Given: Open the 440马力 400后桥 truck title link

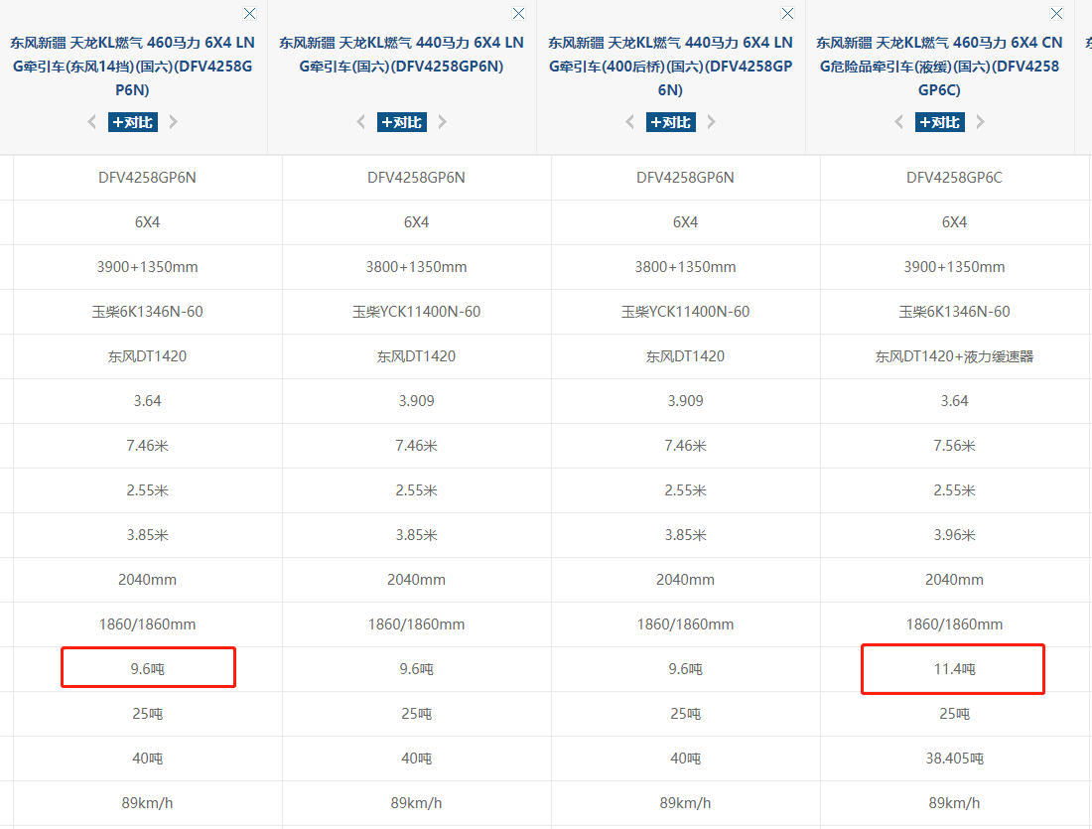Looking at the screenshot, I should (670, 67).
